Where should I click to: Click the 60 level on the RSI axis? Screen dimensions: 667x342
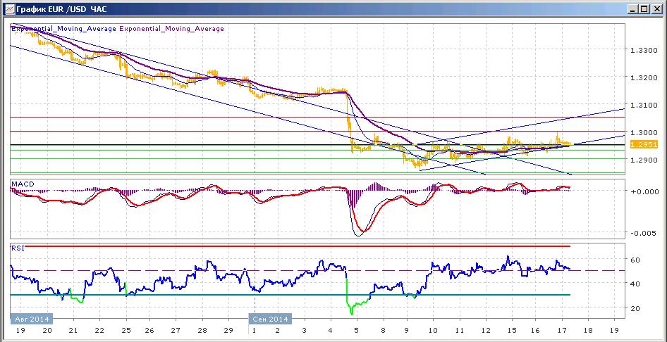635,260
